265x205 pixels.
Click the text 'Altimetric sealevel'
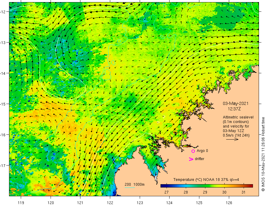point(238,117)
